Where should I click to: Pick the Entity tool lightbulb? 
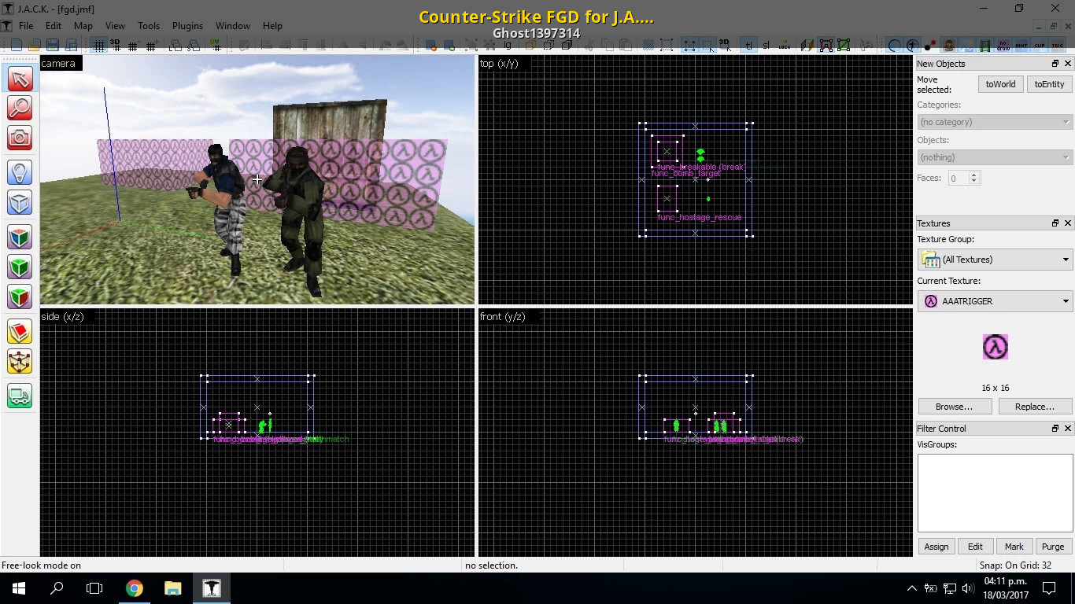pyautogui.click(x=20, y=172)
